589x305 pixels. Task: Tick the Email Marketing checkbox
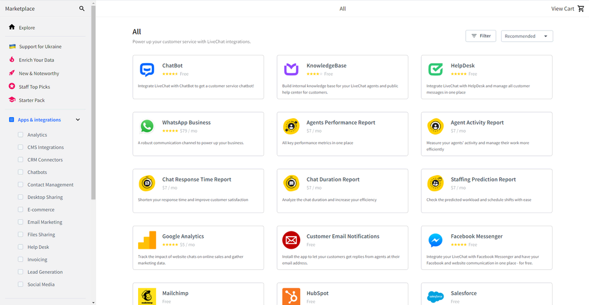(21, 222)
